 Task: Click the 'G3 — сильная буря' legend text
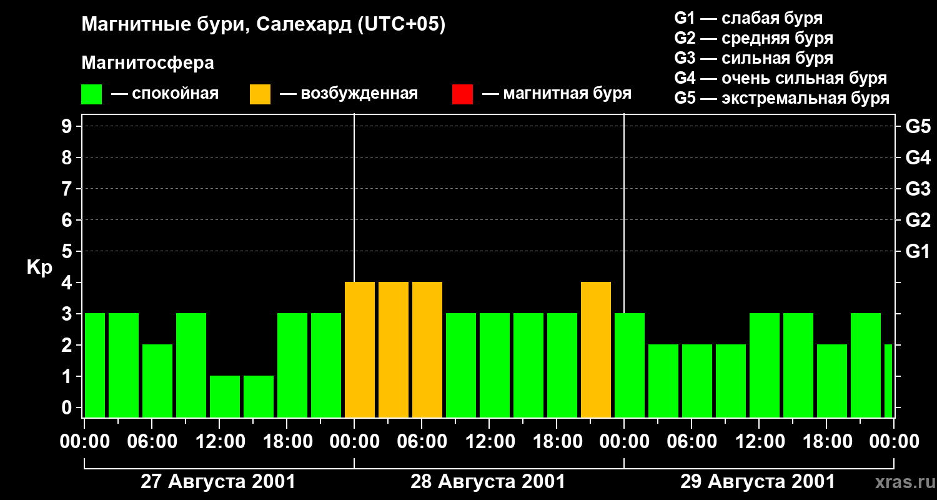point(754,58)
